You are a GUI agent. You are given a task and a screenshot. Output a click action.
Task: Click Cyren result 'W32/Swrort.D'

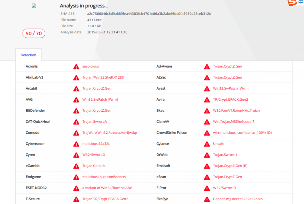pyautogui.click(x=94, y=155)
